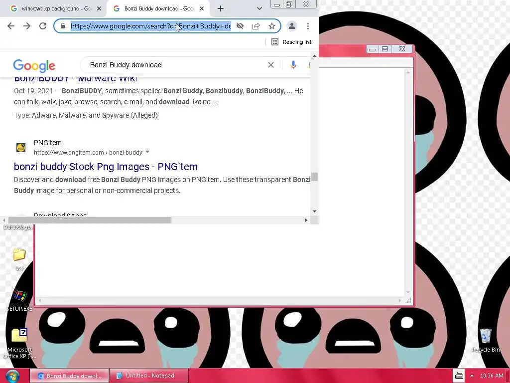This screenshot has width=510, height=383.
Task: Open Chrome profile avatar
Action: tap(292, 26)
